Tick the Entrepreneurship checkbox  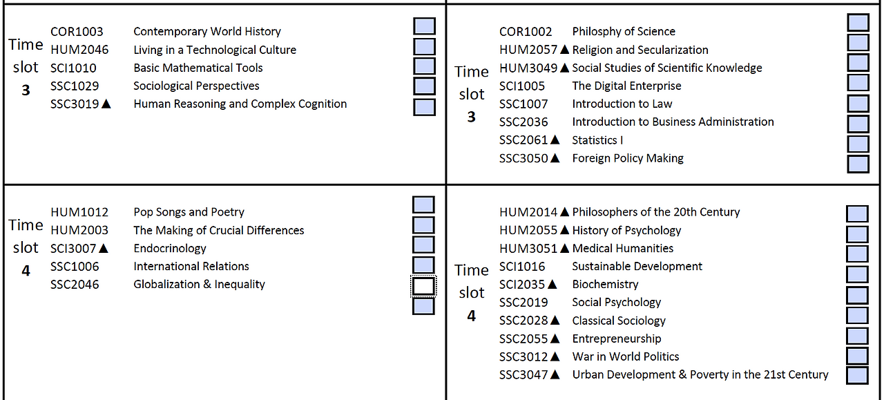[x=857, y=336]
